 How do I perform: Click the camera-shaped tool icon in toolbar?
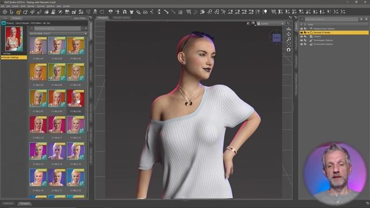point(74,12)
